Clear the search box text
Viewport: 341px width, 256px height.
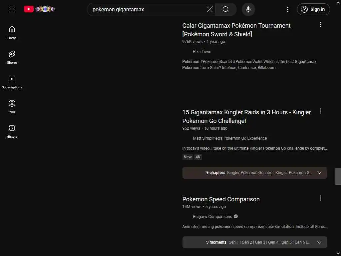click(210, 9)
